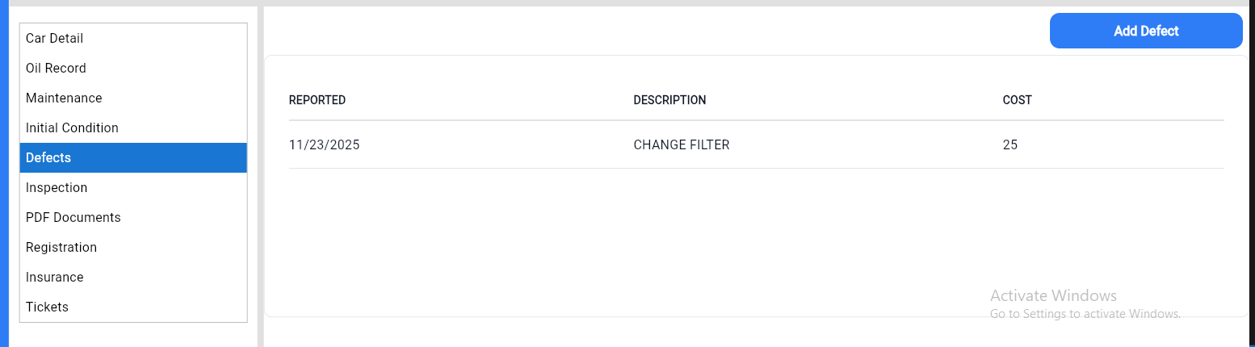Sort by the REPORTED column header
Image resolution: width=1255 pixels, height=347 pixels.
click(x=317, y=101)
